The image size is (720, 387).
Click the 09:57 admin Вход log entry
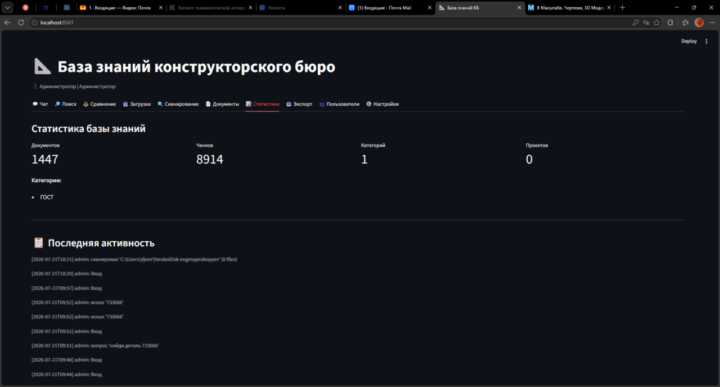point(67,288)
